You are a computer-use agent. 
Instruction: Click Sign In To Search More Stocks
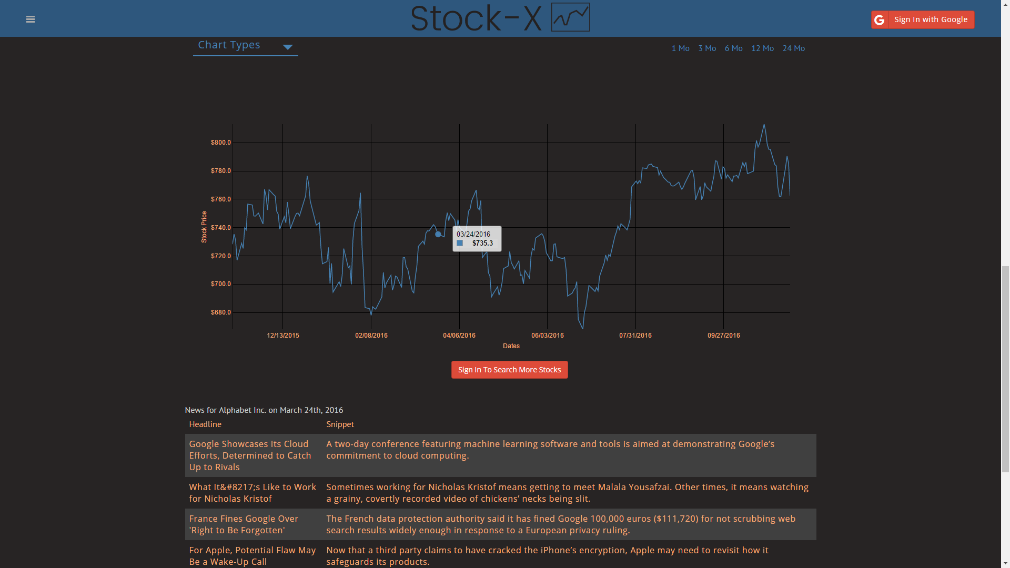pos(509,370)
